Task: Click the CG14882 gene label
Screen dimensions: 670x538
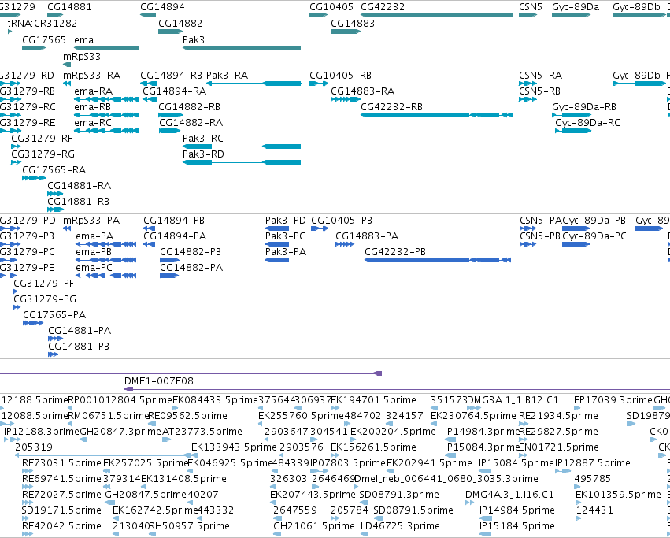Action: 180,24
